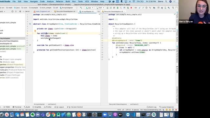210x118 pixels.
Task: Open Google Chrome from the Dock
Action: pyautogui.click(x=53, y=115)
